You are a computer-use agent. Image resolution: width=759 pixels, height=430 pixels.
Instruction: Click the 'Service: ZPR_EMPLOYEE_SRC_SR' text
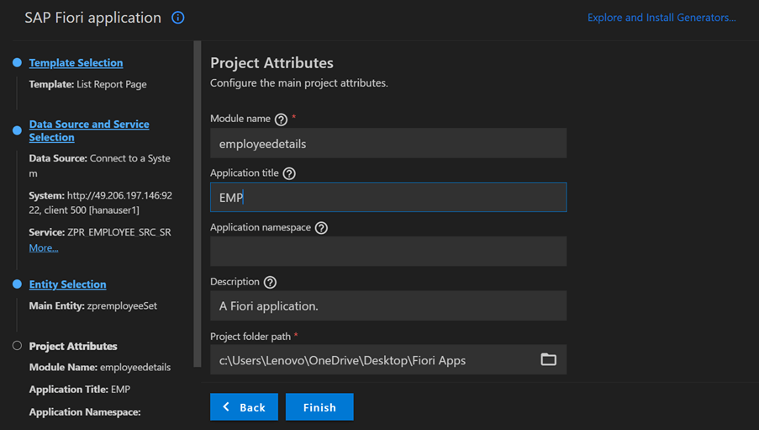(100, 232)
